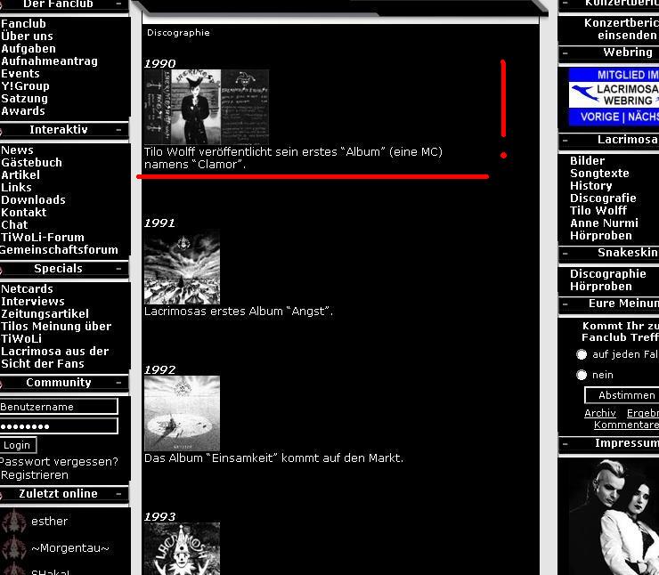Click the Abstimmen vote button
Screen dimensions: 659x575
click(x=622, y=395)
